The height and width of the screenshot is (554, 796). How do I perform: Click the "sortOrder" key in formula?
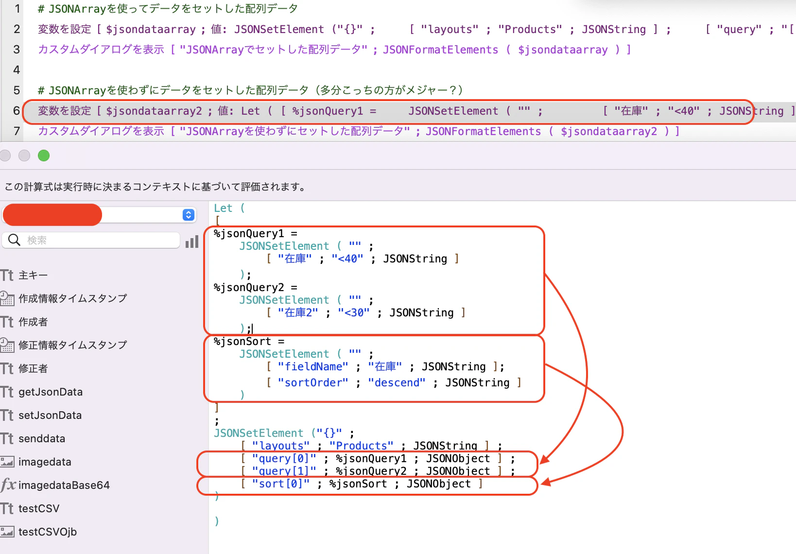[313, 383]
